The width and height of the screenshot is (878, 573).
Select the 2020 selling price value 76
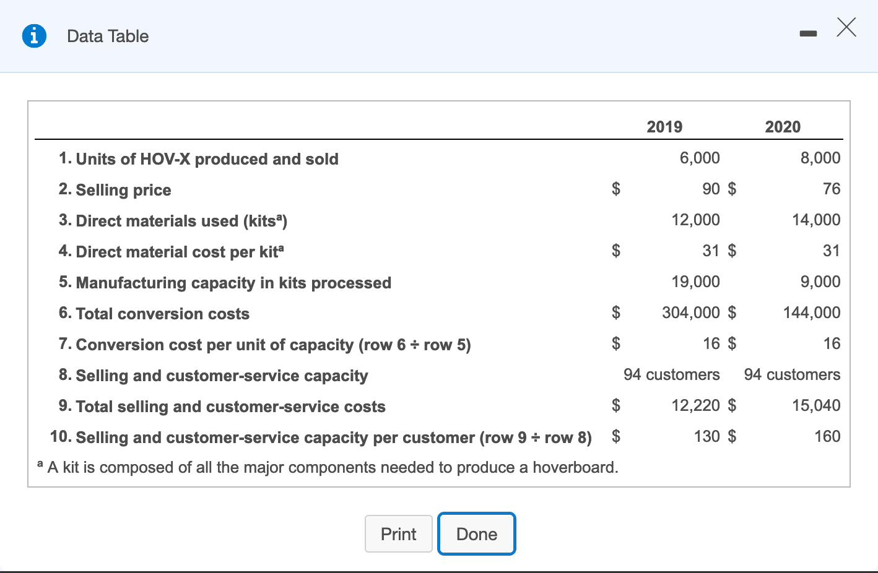[x=832, y=189]
